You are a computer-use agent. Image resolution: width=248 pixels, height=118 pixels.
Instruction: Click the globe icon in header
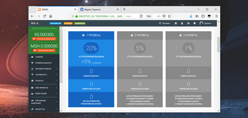click(x=176, y=23)
